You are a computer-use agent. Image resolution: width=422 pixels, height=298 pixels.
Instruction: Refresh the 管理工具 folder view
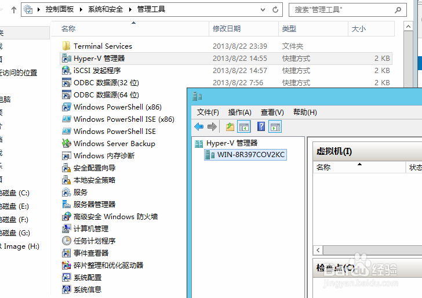[275, 10]
